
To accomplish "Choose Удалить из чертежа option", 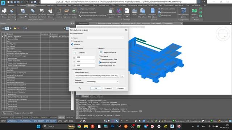I will 100,62.
